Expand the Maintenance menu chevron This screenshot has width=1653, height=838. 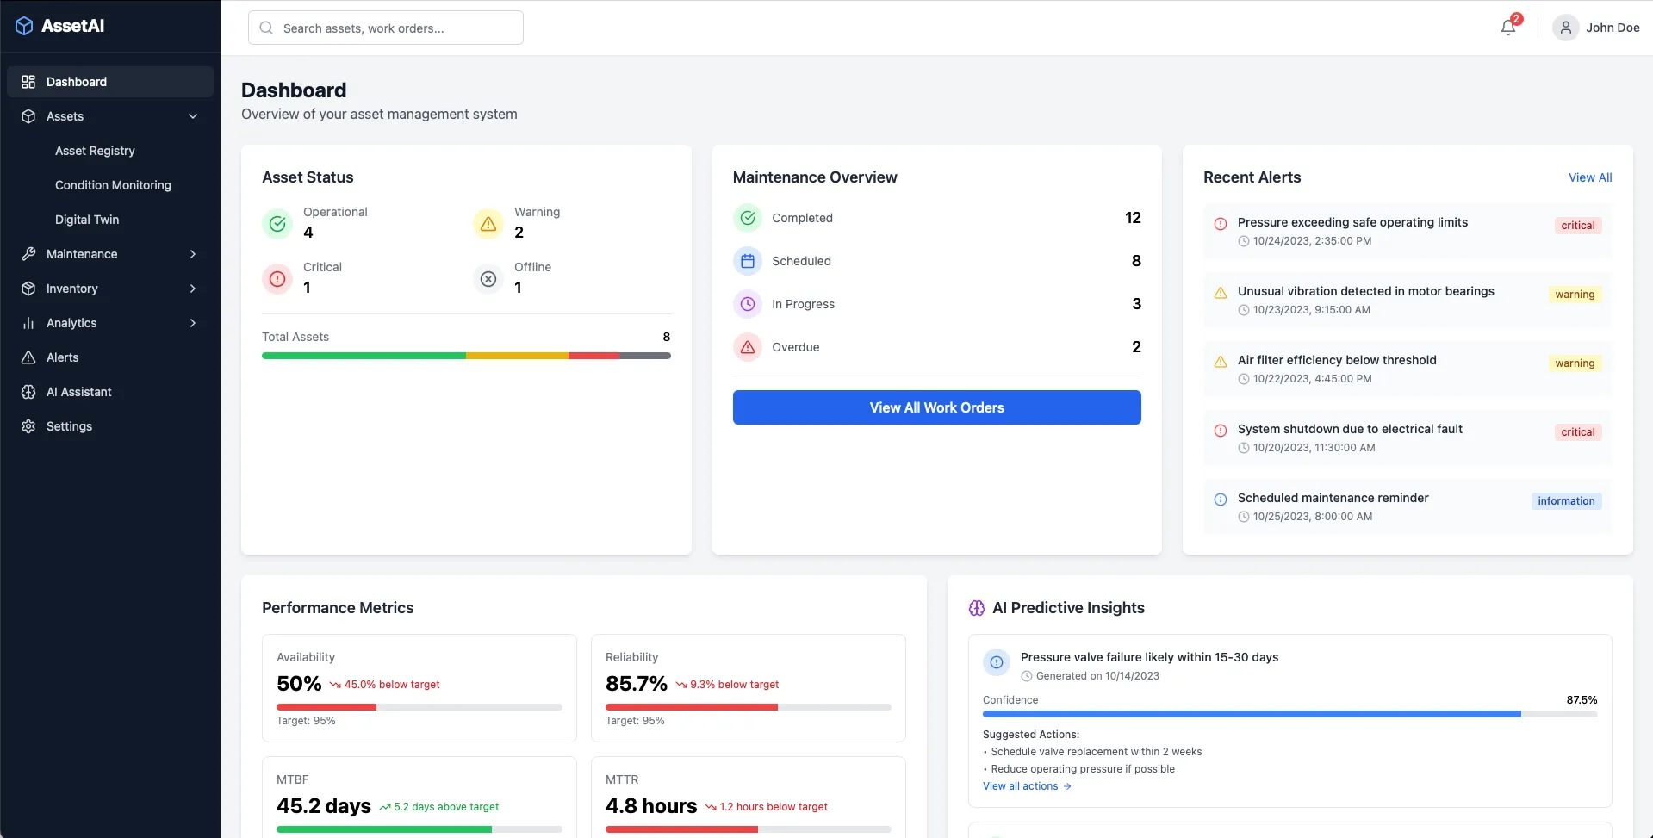coord(193,254)
